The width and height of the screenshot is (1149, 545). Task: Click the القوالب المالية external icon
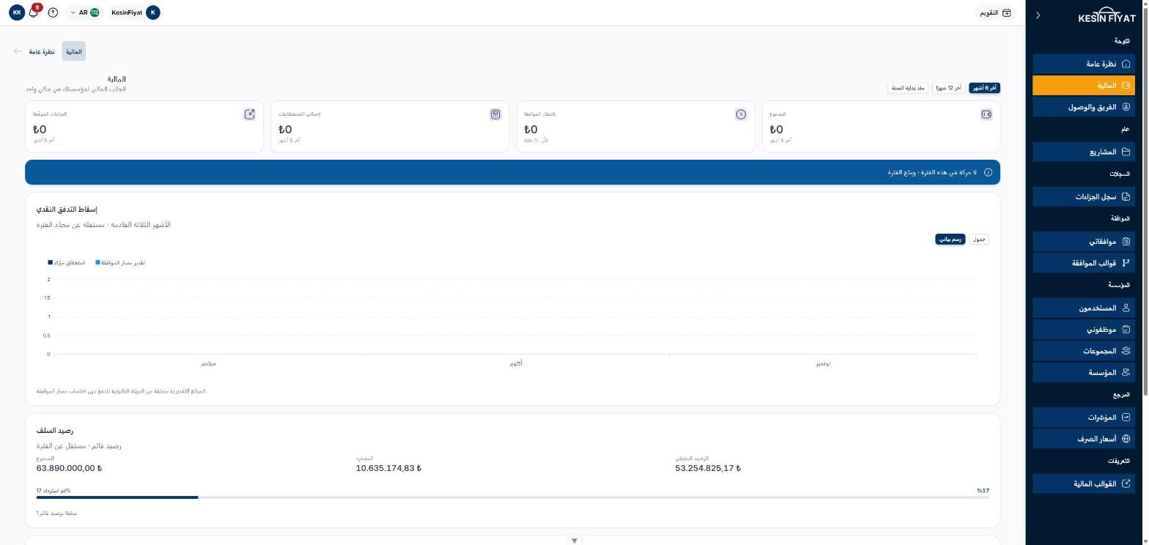(x=1126, y=483)
